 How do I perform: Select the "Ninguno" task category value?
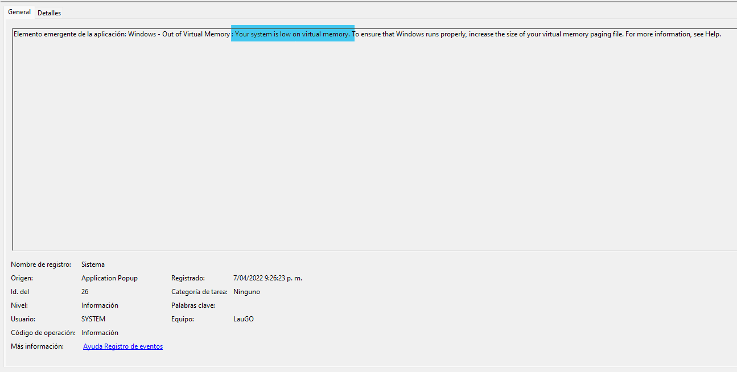(x=246, y=292)
